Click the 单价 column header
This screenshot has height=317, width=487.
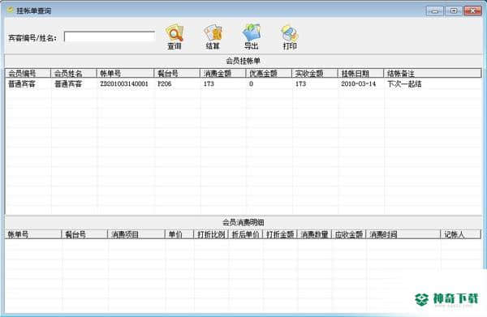[x=179, y=234]
